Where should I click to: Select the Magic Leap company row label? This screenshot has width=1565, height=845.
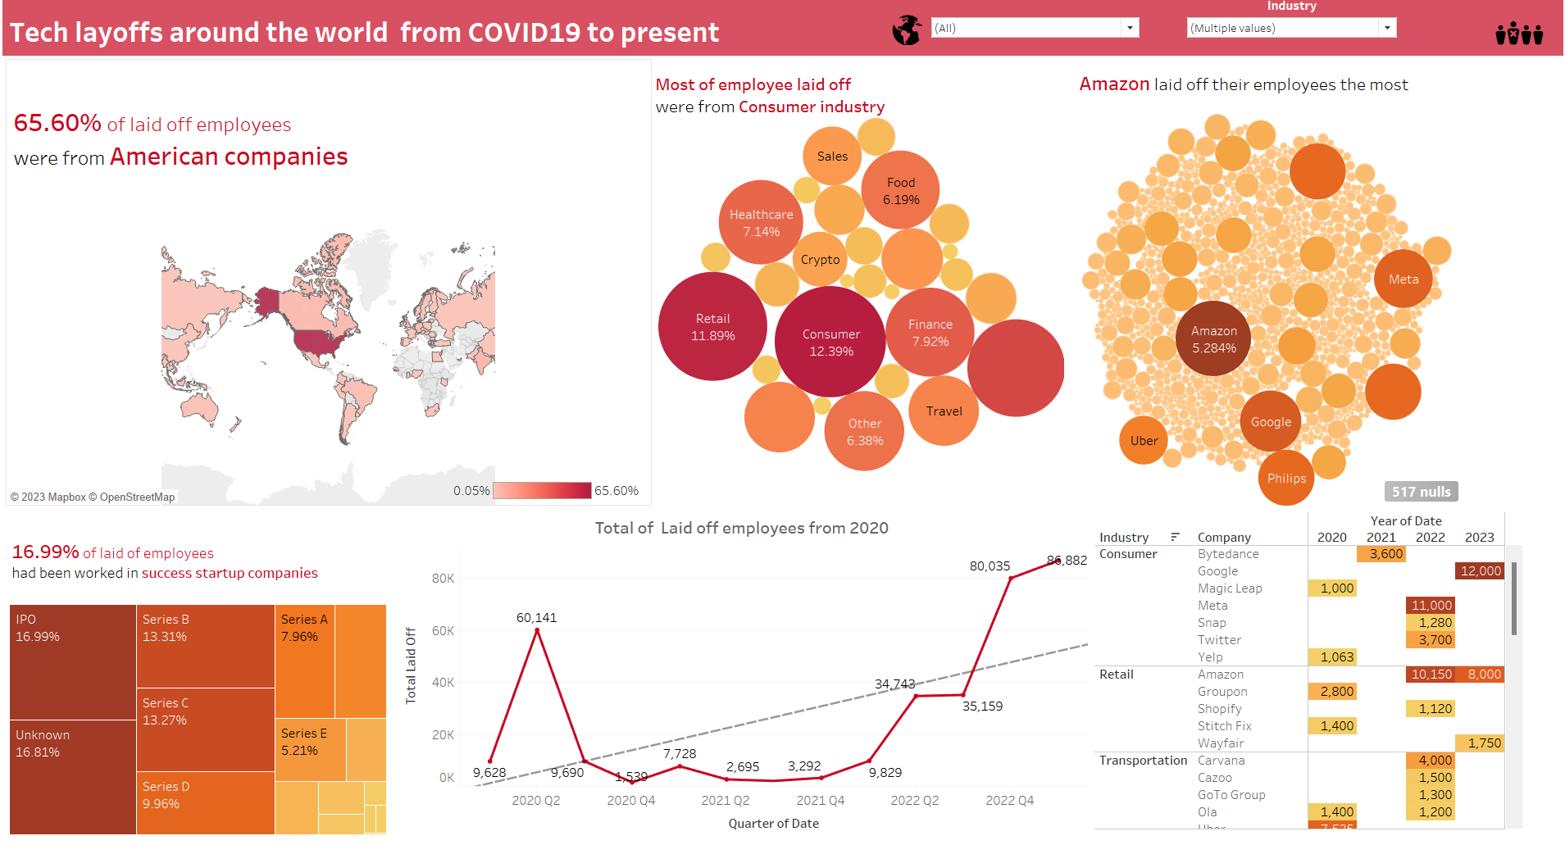(1230, 588)
